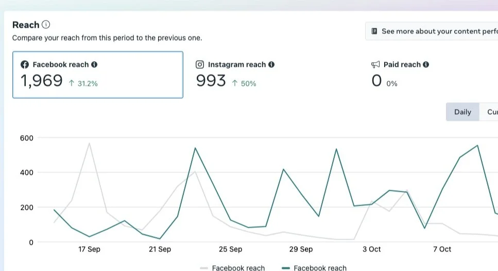Click the 29 Sep axis label
This screenshot has height=271, width=498.
301,249
